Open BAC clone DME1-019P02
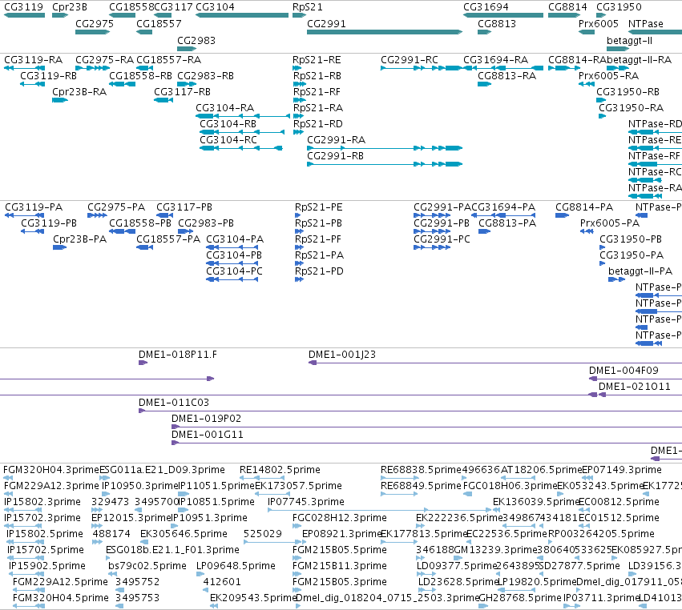This screenshot has height=610, width=682. coord(206,419)
